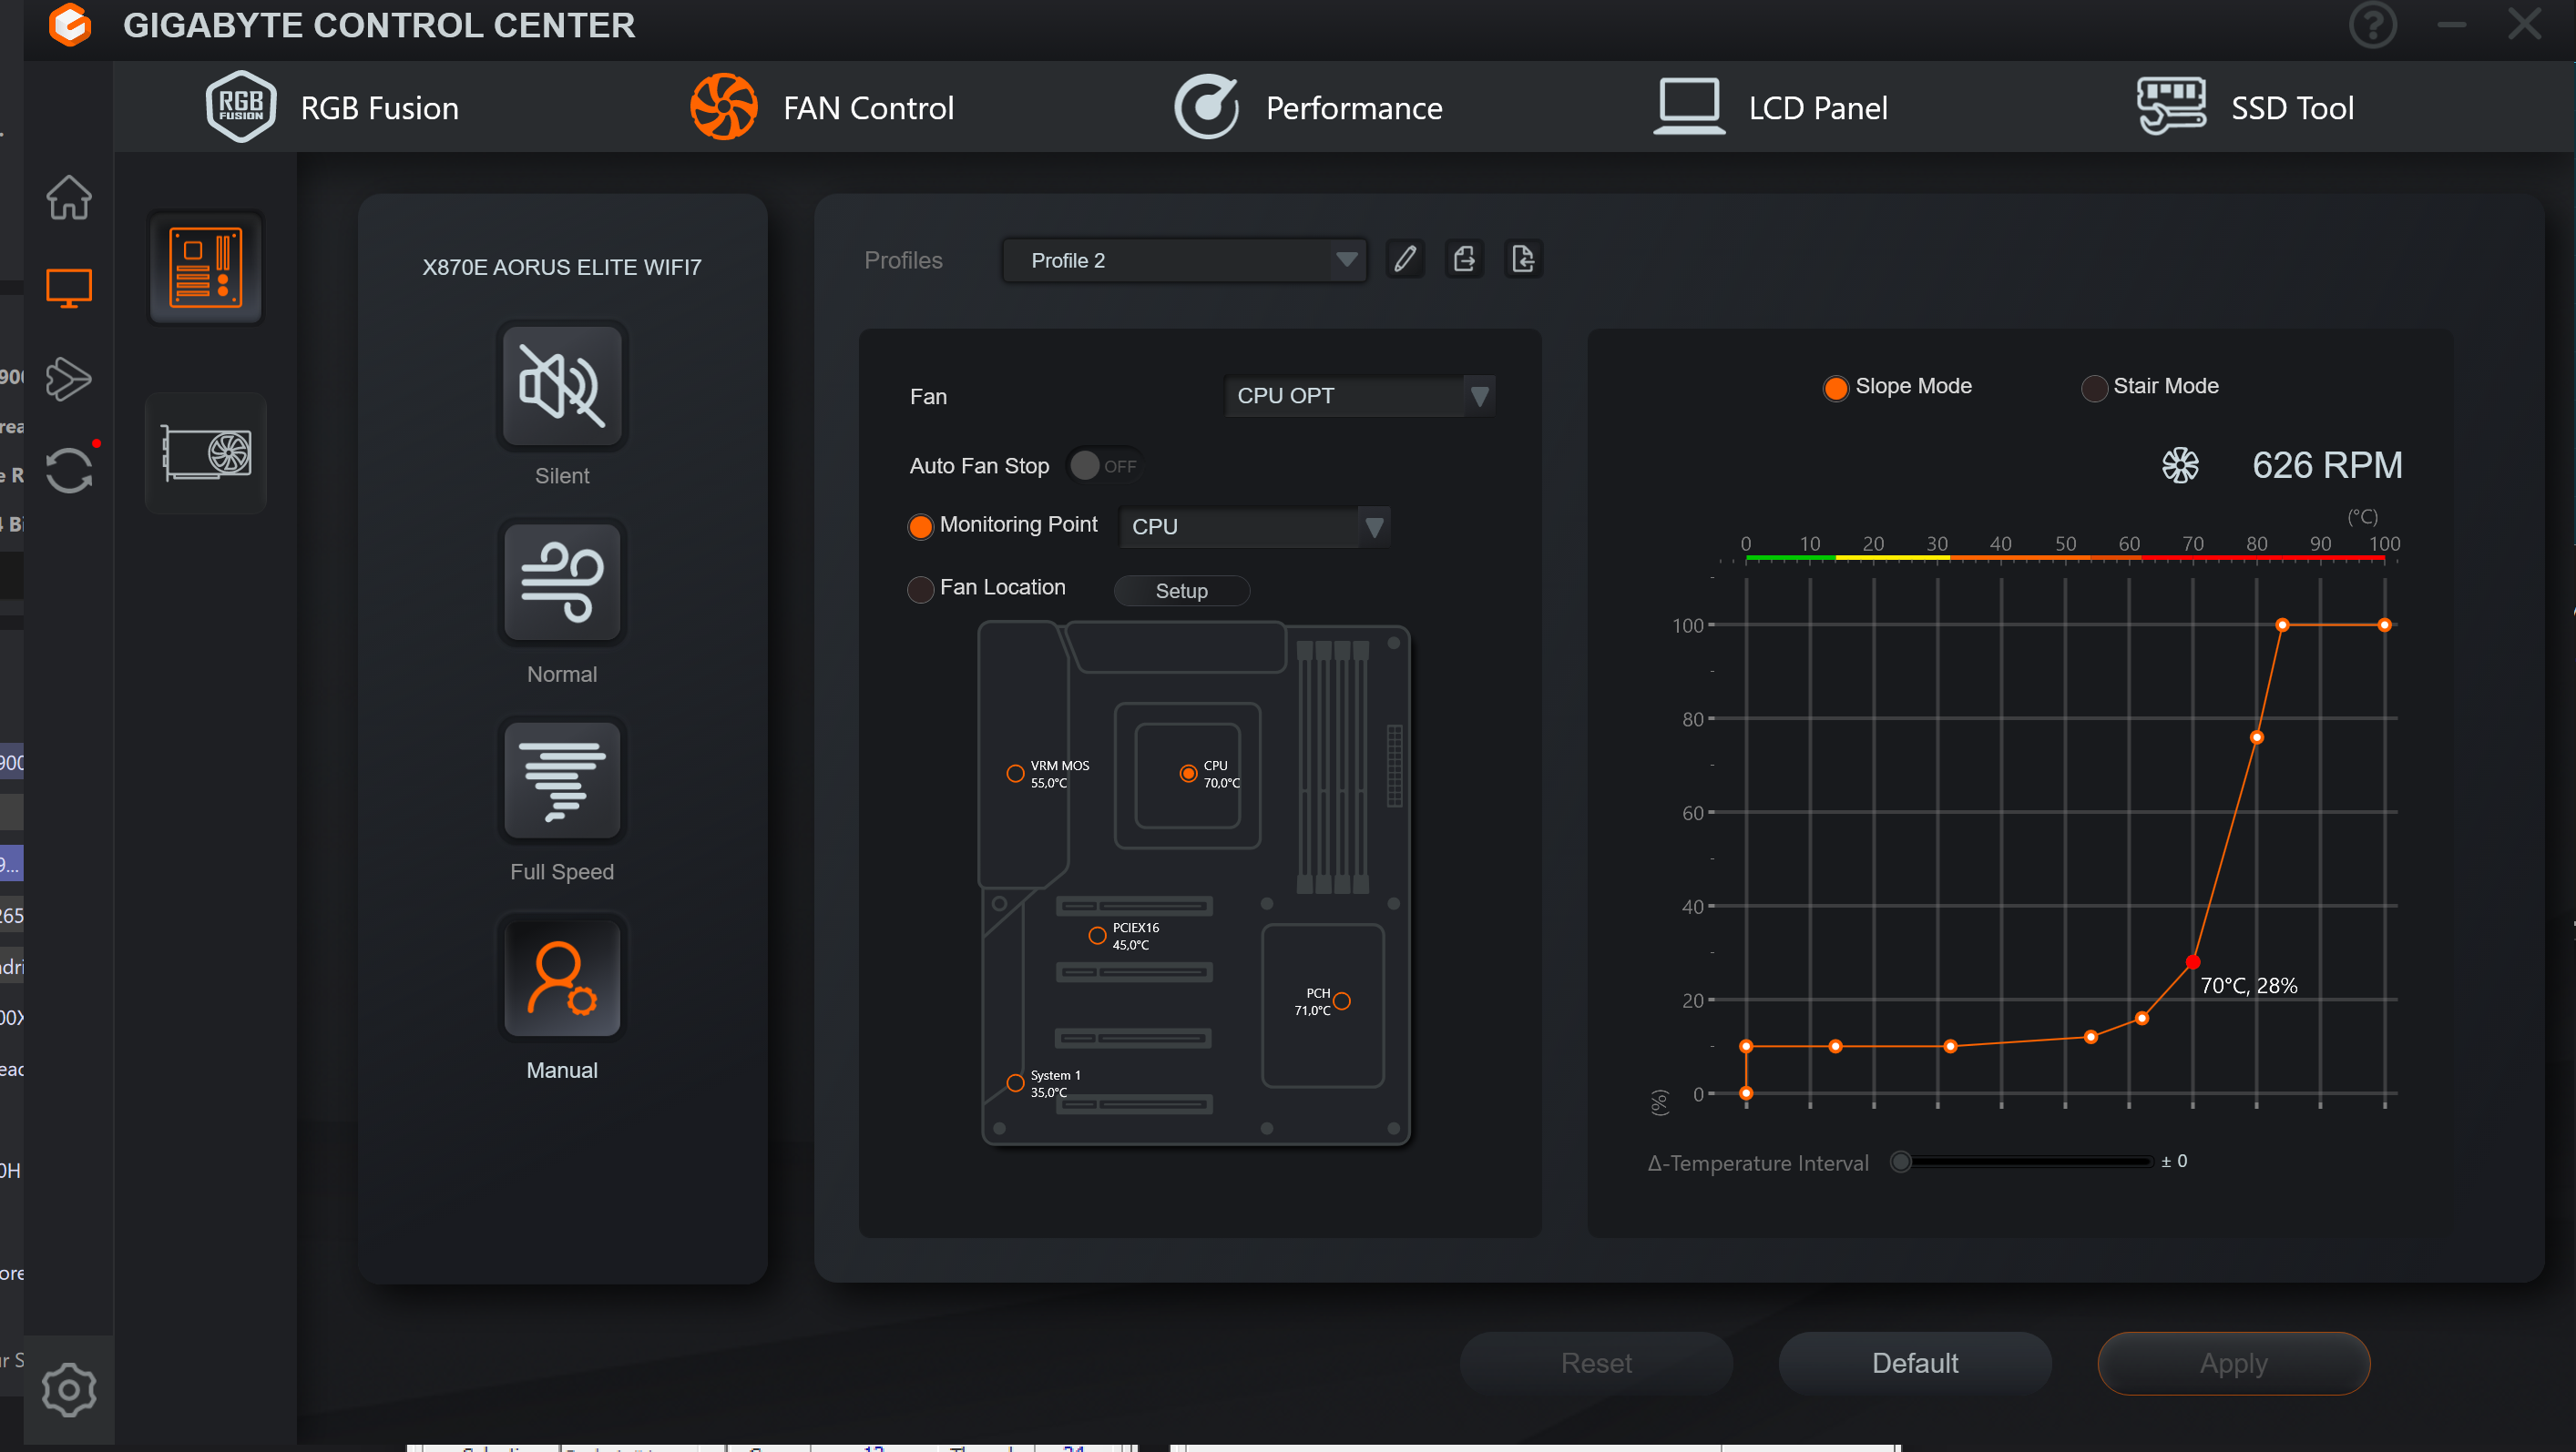Select the PCH sensor on motherboard
Viewport: 2576px width, 1452px height.
[x=1342, y=1000]
